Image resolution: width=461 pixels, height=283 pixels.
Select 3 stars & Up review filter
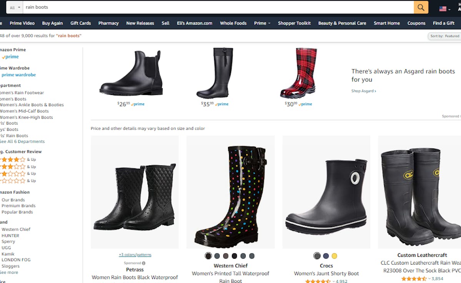coord(18,166)
